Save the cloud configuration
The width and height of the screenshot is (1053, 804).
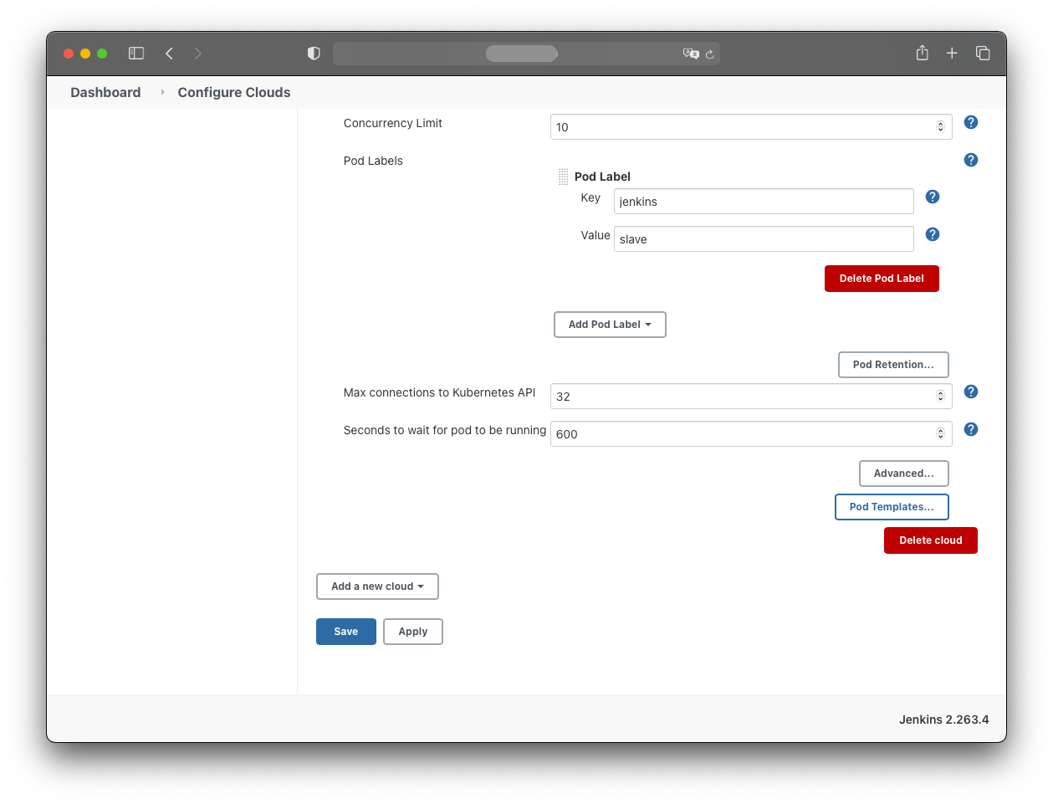[x=345, y=632]
